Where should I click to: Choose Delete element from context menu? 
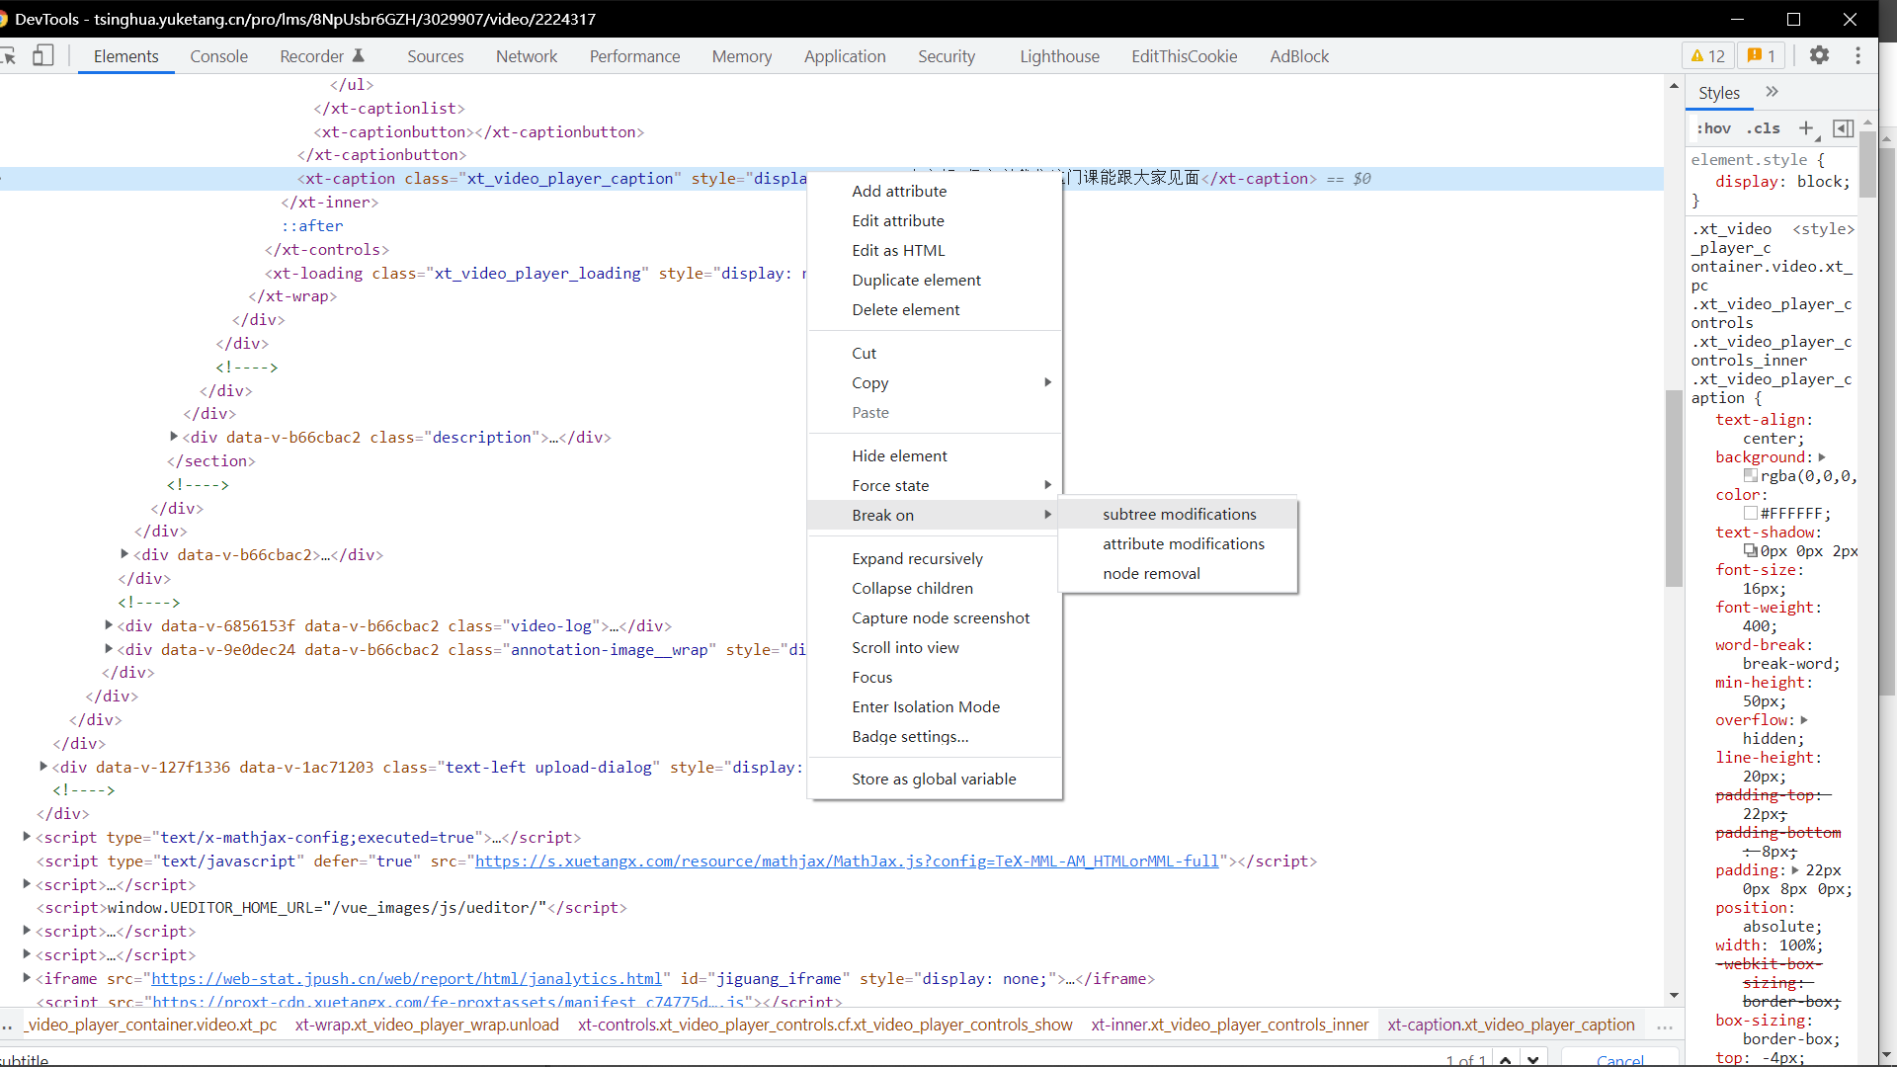click(906, 310)
